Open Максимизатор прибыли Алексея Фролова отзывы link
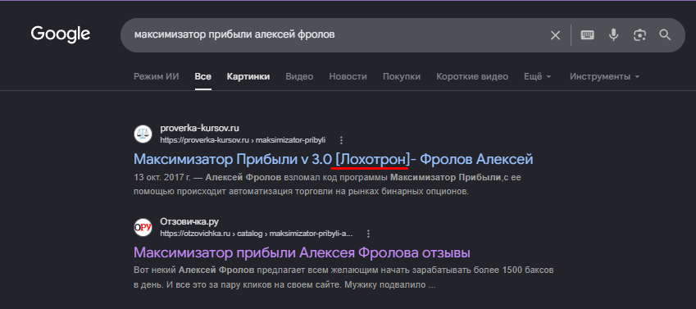 click(x=302, y=252)
